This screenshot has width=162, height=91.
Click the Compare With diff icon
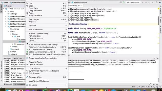(x=27, y=77)
